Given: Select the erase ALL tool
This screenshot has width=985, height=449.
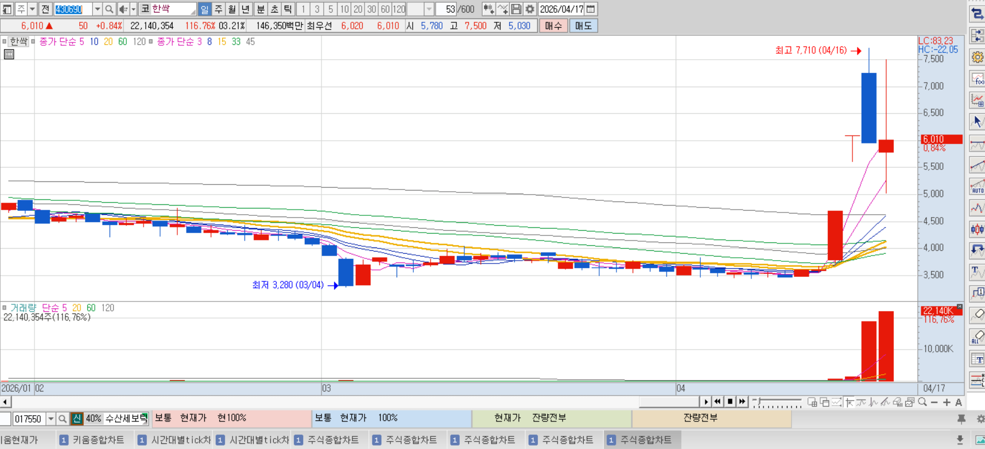Looking at the screenshot, I should (977, 337).
